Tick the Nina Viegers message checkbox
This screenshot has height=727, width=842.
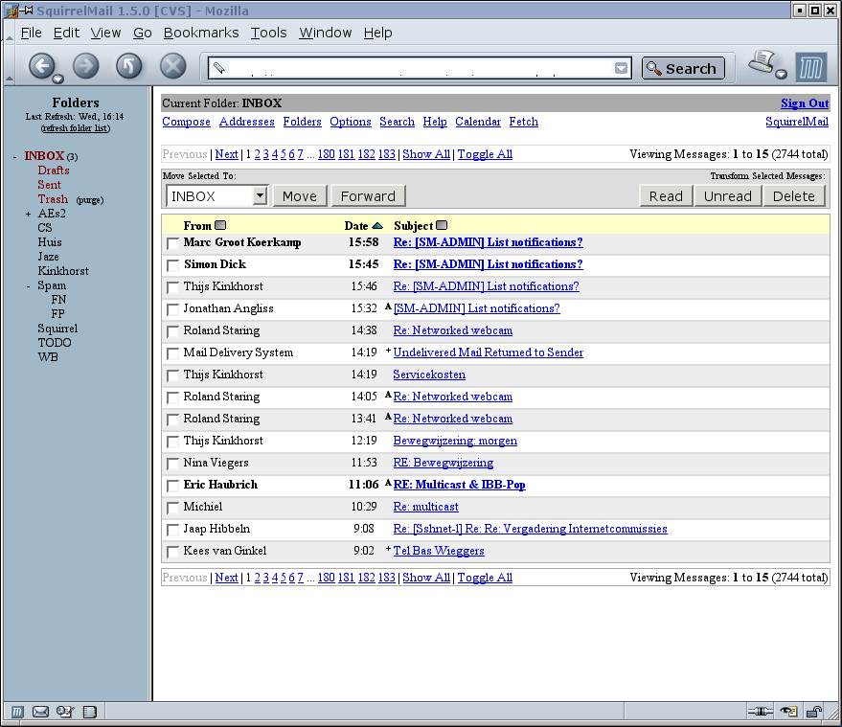(x=172, y=464)
